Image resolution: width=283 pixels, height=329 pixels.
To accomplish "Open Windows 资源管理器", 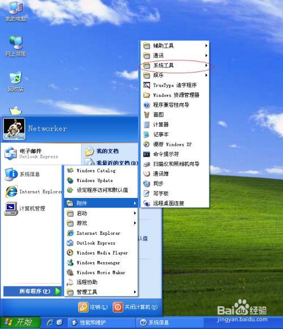I will 175,95.
